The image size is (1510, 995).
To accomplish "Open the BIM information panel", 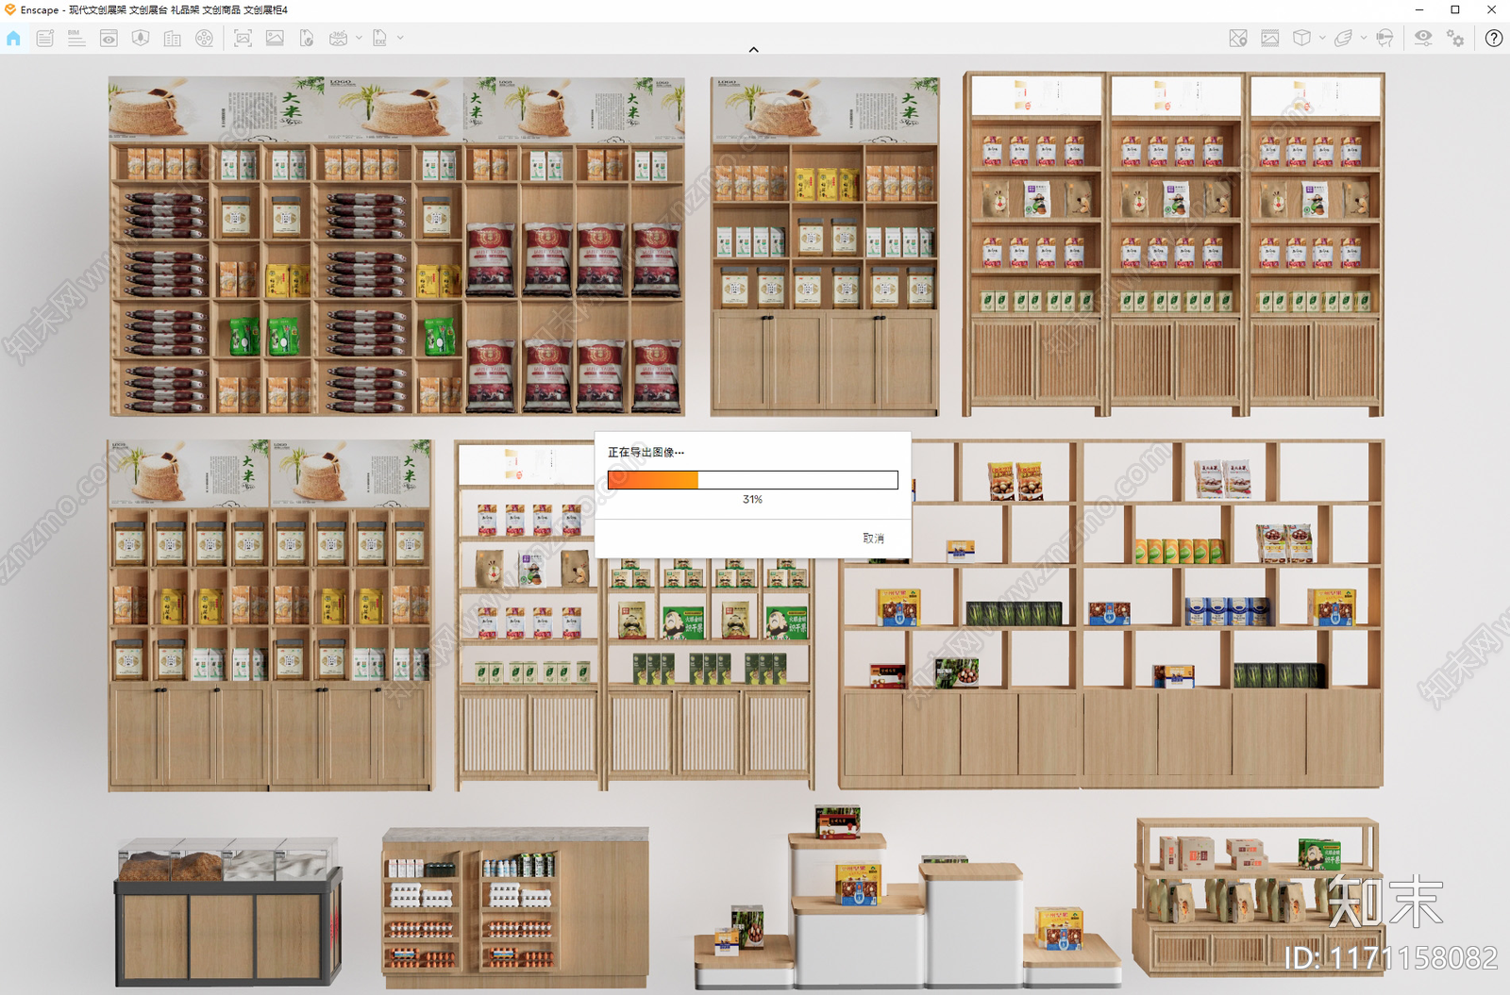I will (x=76, y=39).
